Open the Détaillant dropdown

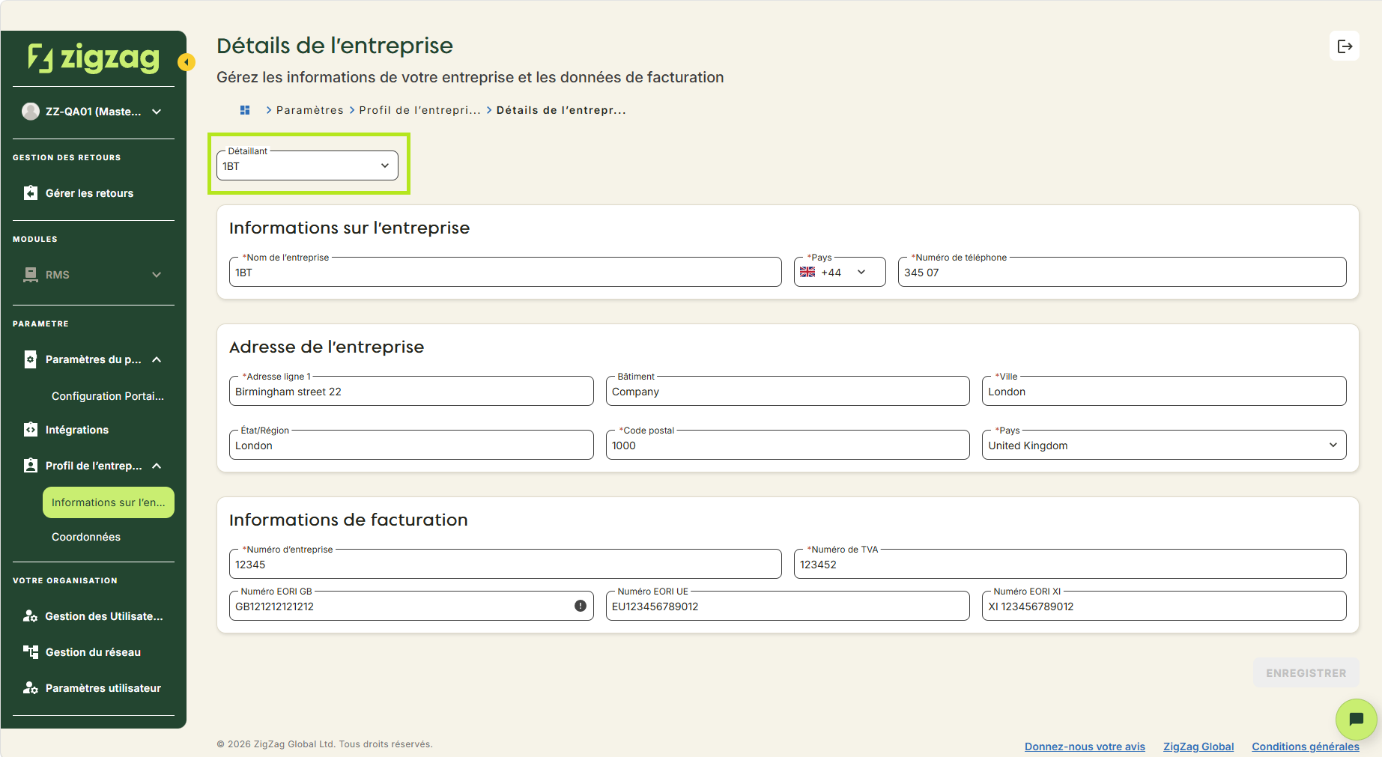click(x=307, y=165)
